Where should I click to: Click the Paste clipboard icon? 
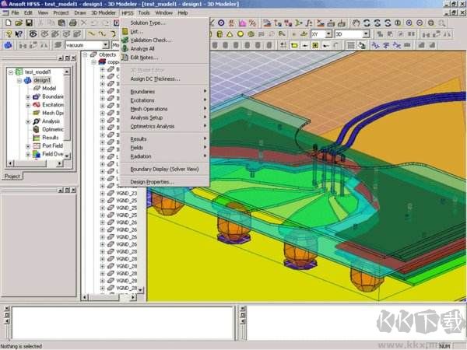61,23
